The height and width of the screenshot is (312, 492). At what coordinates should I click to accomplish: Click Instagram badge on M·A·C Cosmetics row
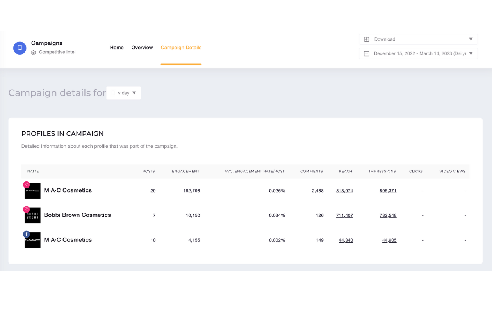click(x=27, y=184)
